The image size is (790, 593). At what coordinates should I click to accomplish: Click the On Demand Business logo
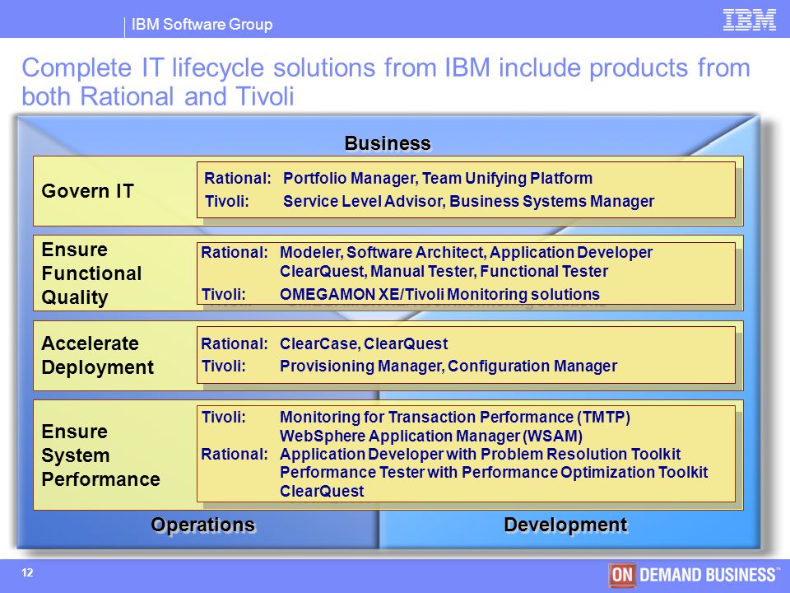click(695, 575)
